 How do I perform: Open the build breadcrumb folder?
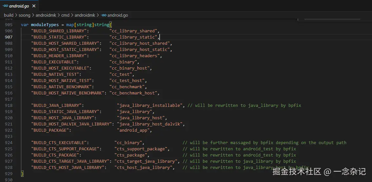(9, 15)
